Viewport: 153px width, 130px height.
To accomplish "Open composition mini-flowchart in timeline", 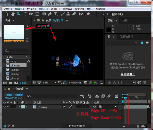I will click(x=82, y=96).
